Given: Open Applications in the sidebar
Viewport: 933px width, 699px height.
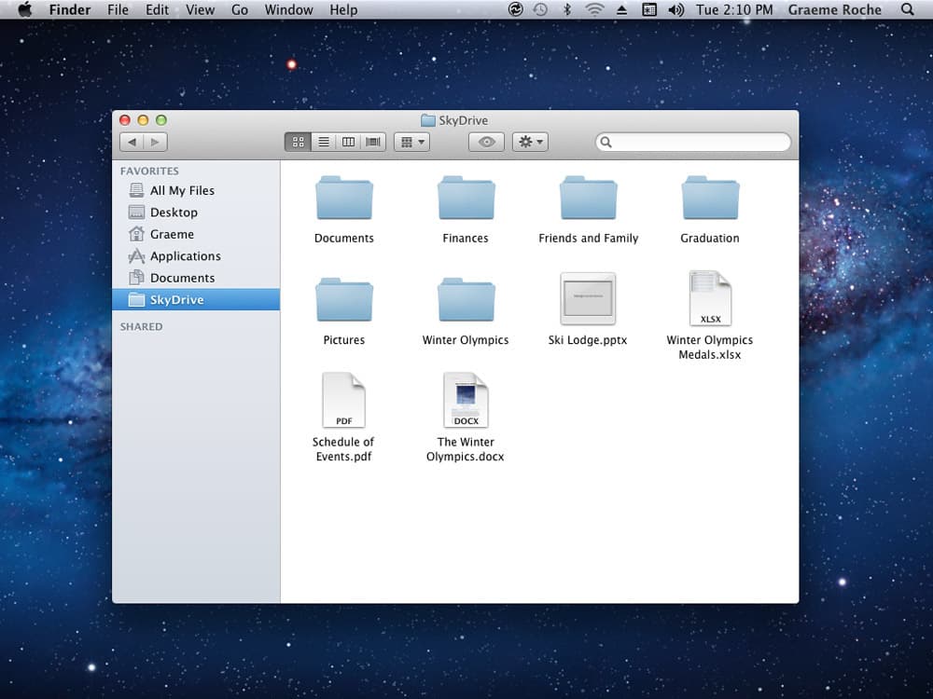Looking at the screenshot, I should (185, 256).
